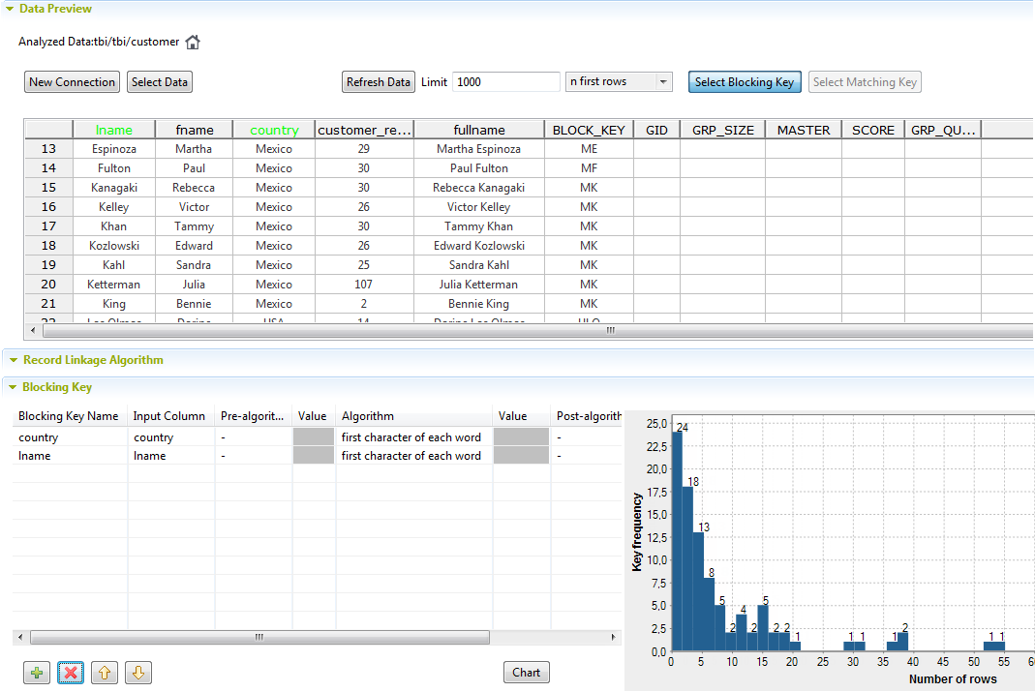Select the country blocking key algorithm cell
This screenshot has width=1035, height=692.
coord(413,437)
